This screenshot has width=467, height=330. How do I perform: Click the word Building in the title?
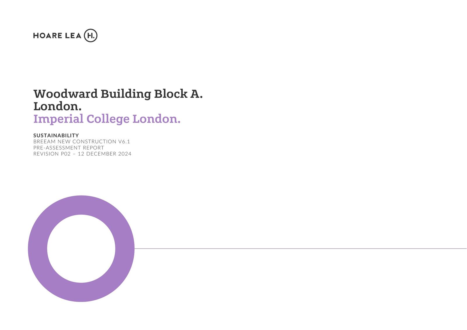[x=126, y=94]
